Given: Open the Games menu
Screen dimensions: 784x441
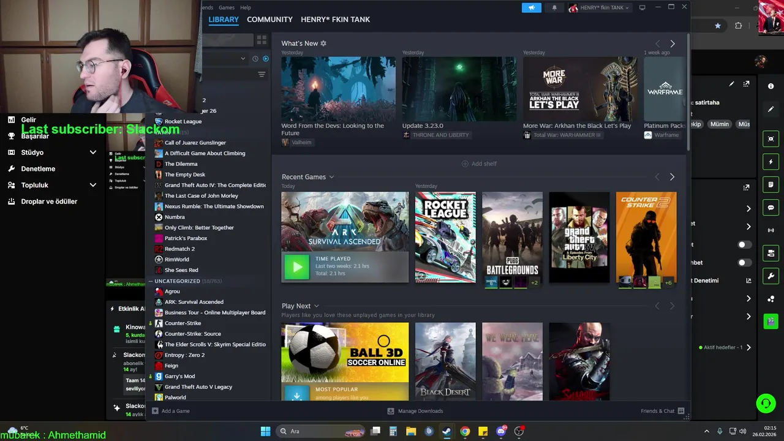Looking at the screenshot, I should pyautogui.click(x=227, y=7).
